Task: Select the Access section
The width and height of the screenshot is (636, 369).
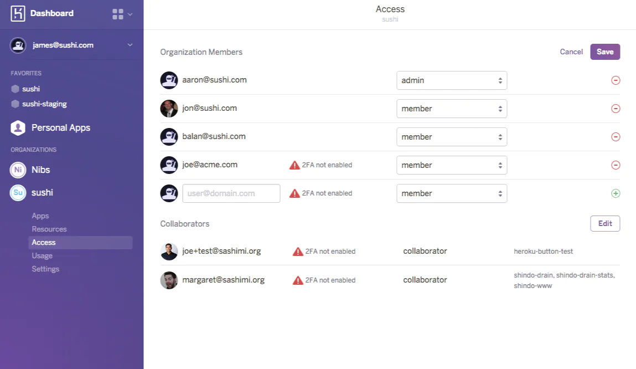Action: pyautogui.click(x=80, y=242)
